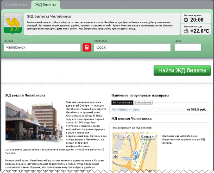Open the Челябинск — Орск route link
Image resolution: width=214 pixels, height=173 pixels.
coord(126,109)
